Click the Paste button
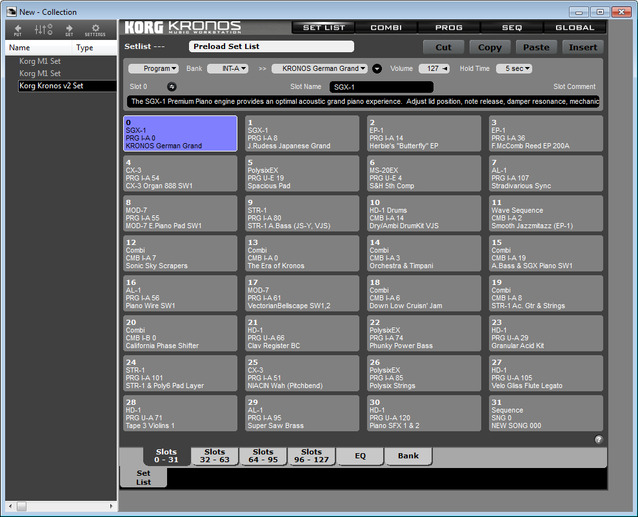 click(536, 47)
